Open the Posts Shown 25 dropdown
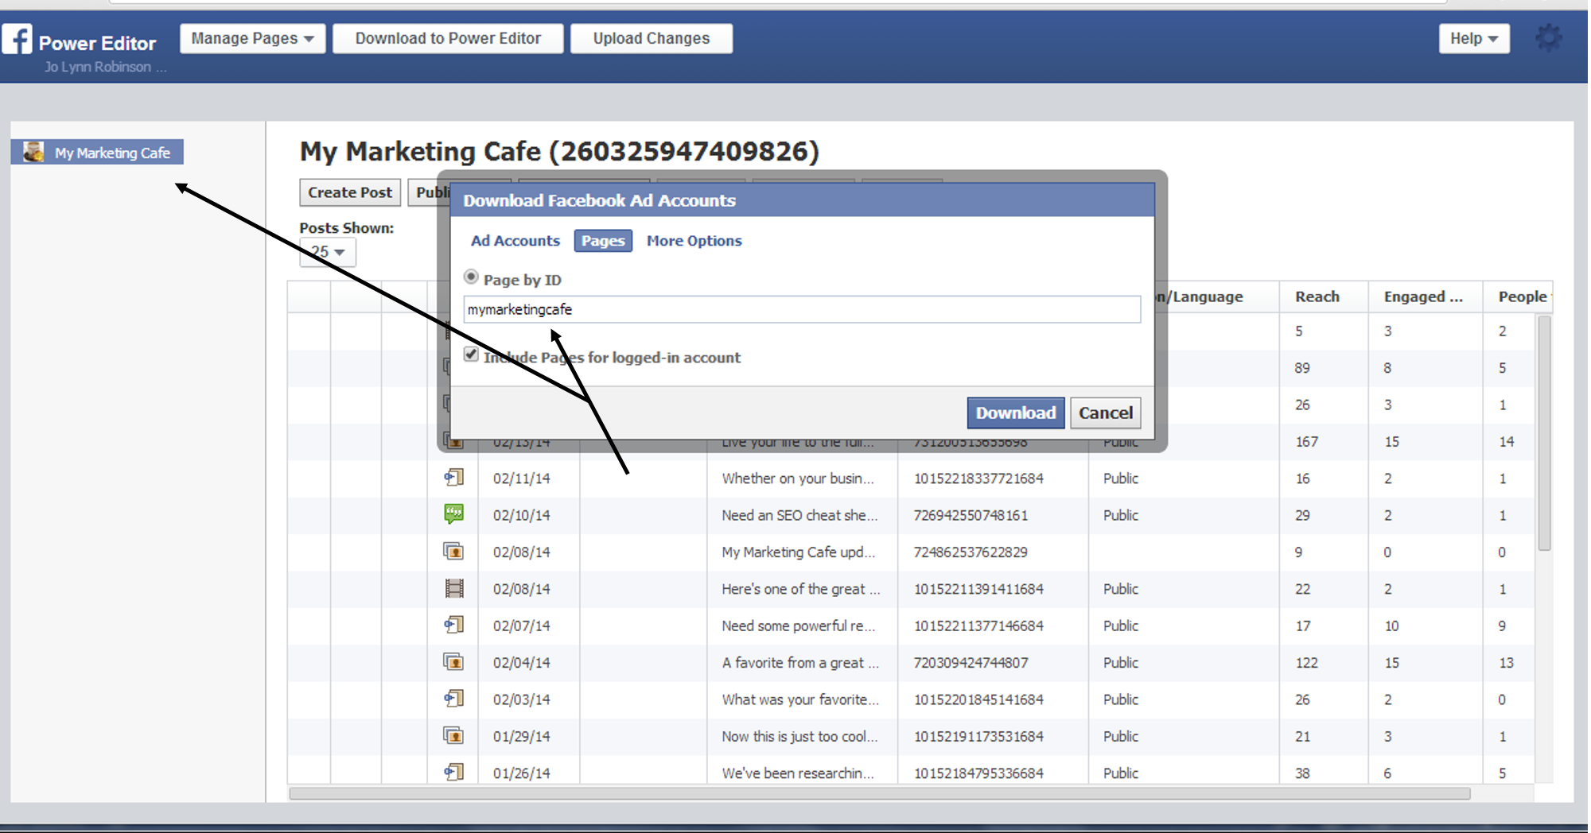 (x=328, y=252)
